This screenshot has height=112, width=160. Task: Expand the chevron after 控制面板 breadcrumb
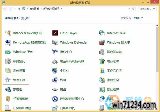point(41,9)
